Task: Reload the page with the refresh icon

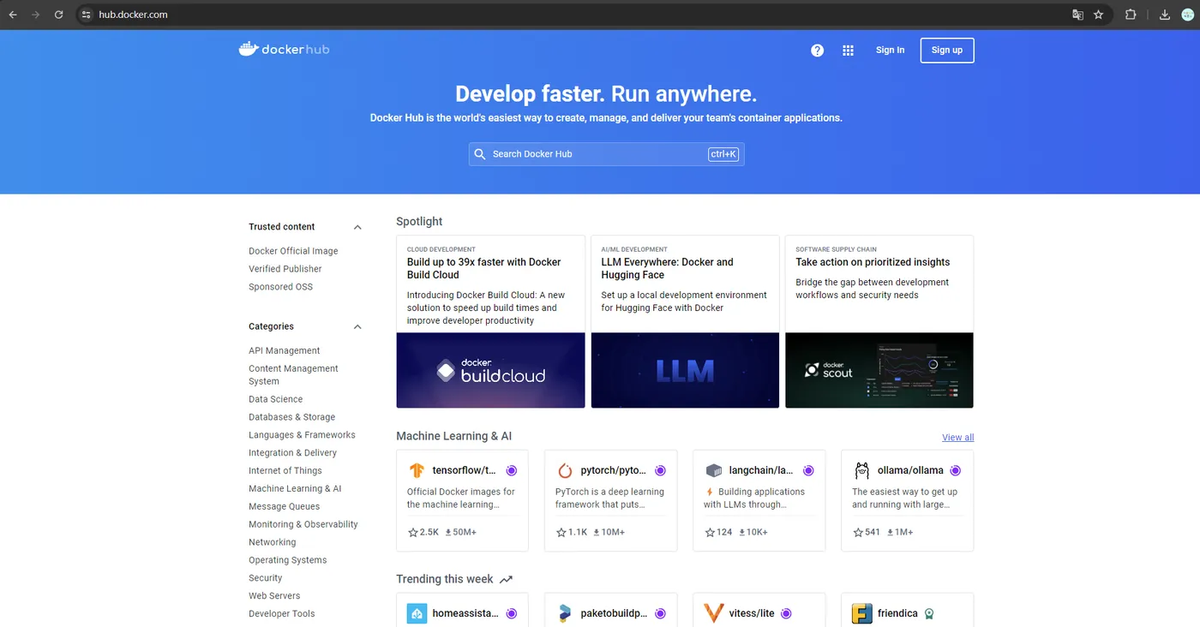Action: tap(58, 15)
